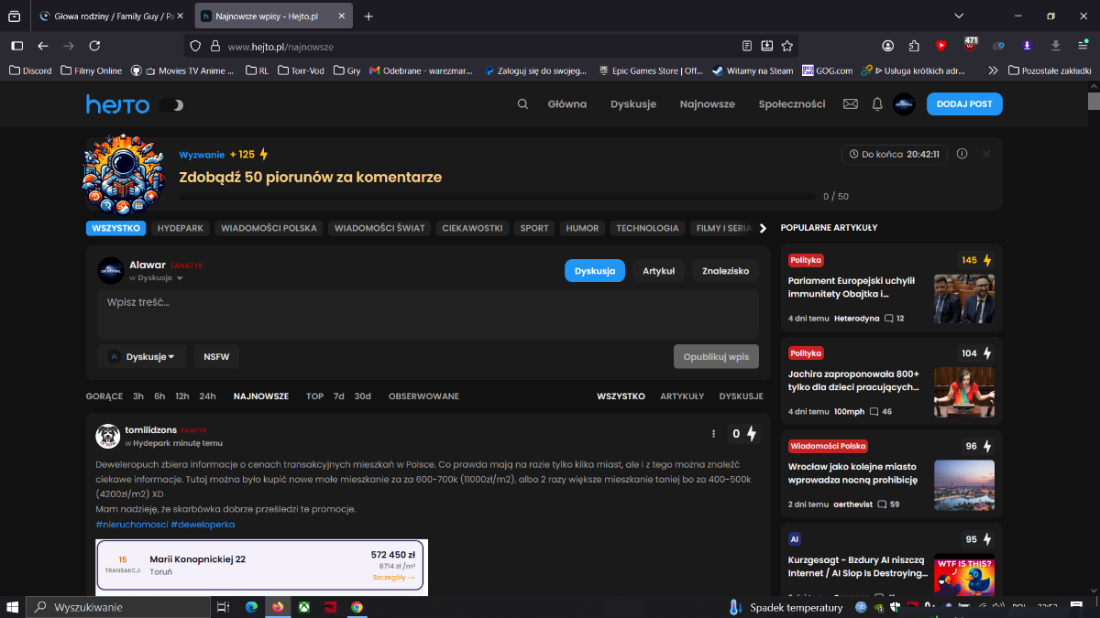Viewport: 1100px width, 618px height.
Task: Go to Społeczności in top navigation
Action: tap(792, 104)
